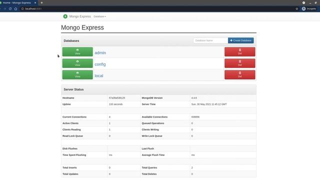Delete the admin database

[x=240, y=52]
